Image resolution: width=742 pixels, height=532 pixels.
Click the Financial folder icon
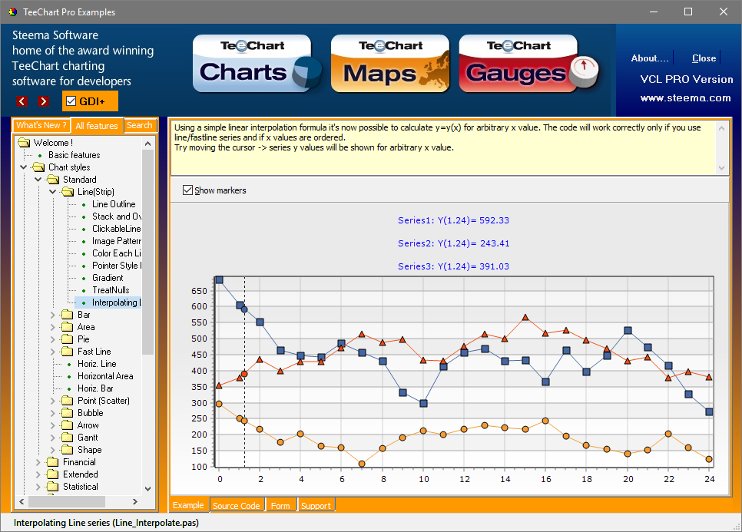point(53,462)
